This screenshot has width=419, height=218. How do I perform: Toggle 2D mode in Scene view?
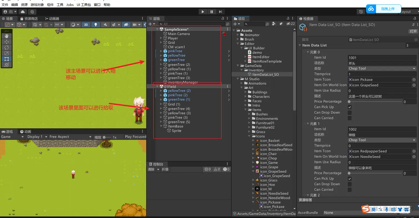pyautogui.click(x=86, y=25)
